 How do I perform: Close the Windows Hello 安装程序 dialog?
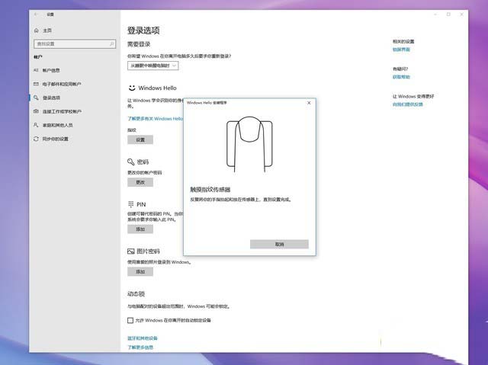309,103
